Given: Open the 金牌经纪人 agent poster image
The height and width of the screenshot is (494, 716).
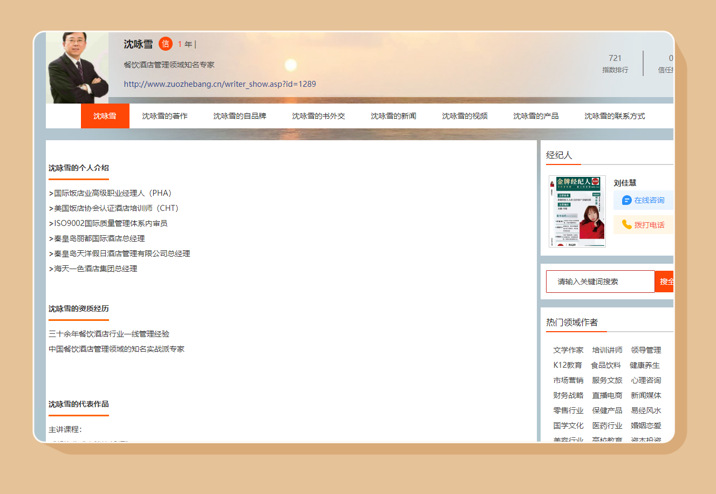Looking at the screenshot, I should [577, 211].
